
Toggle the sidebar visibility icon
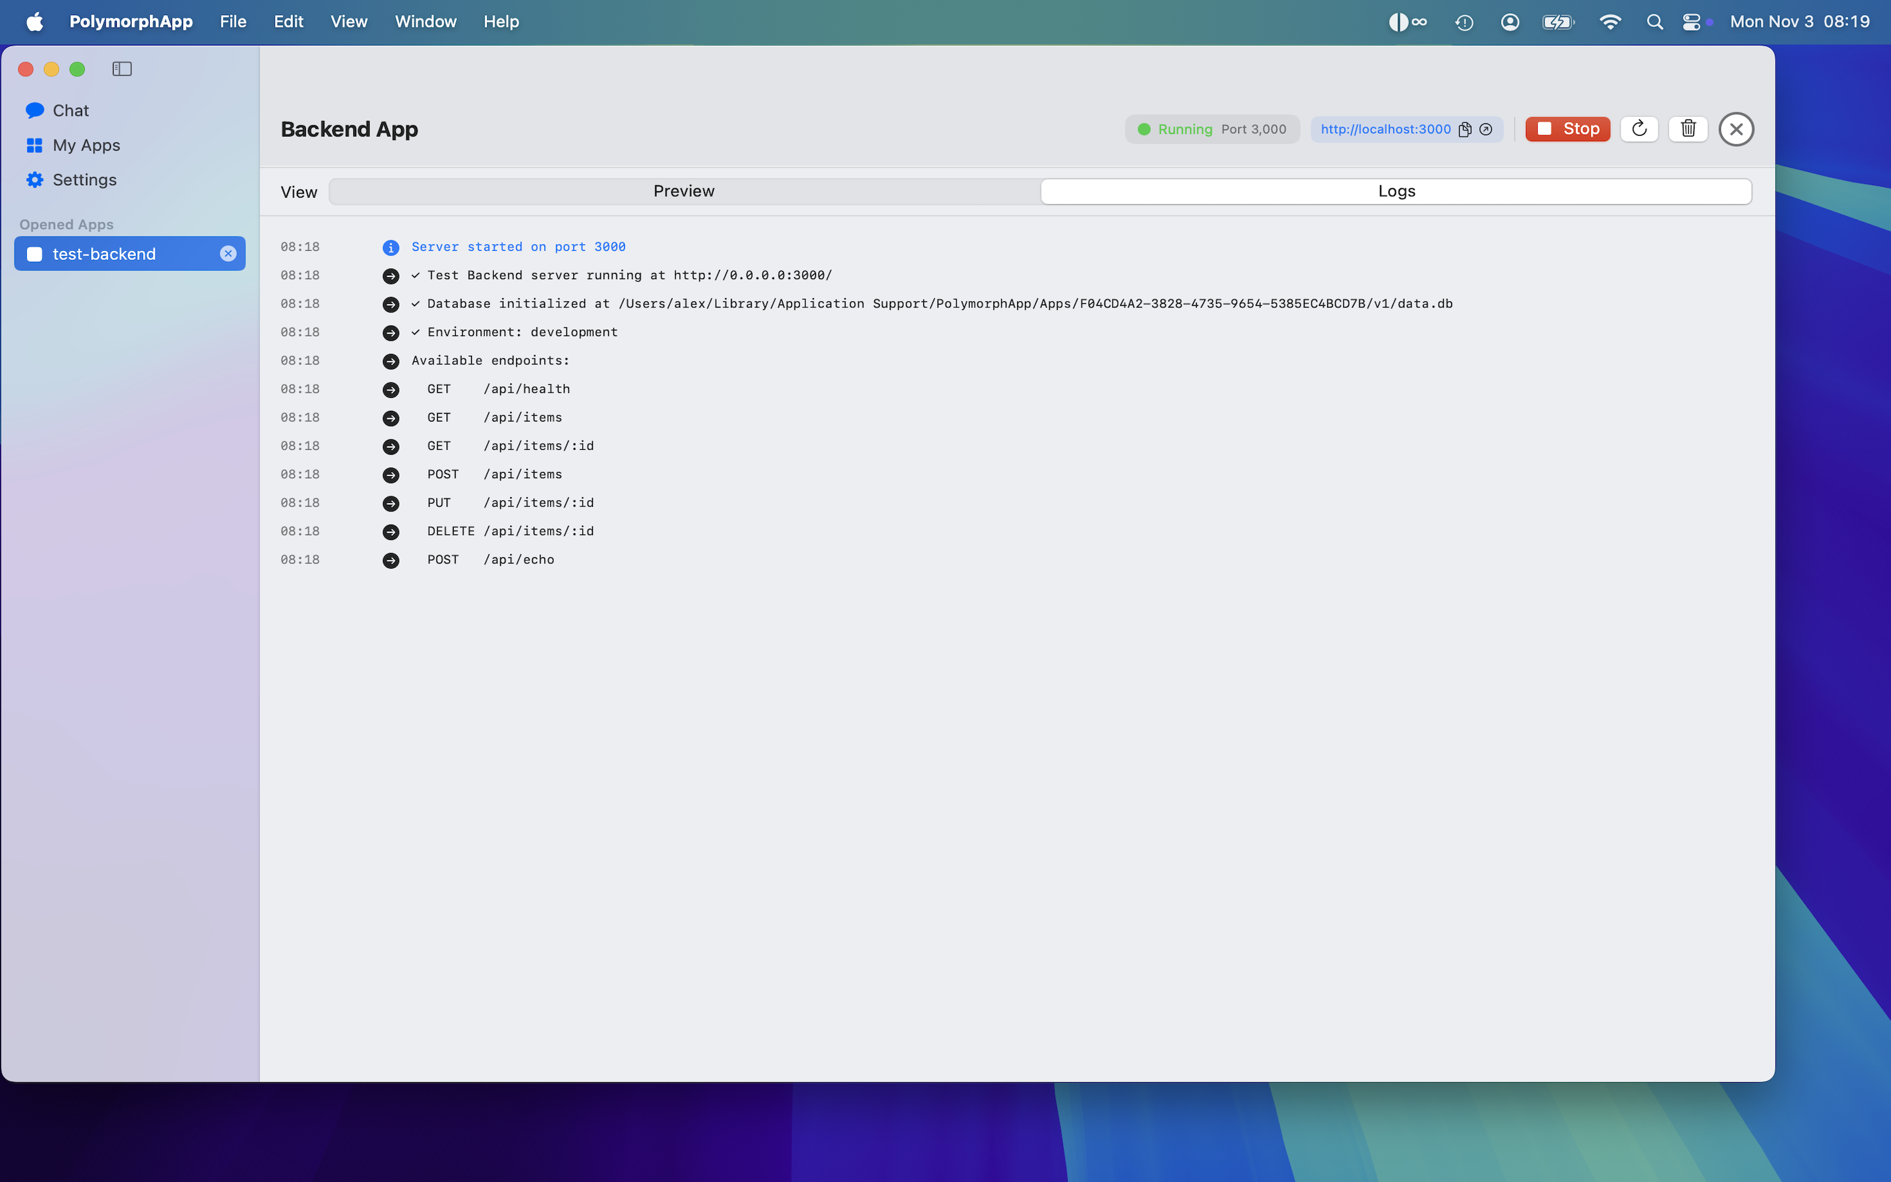122,69
